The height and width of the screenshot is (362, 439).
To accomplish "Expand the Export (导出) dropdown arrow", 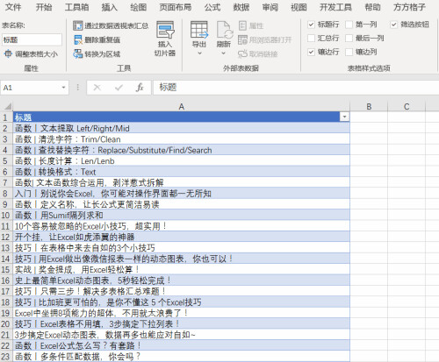I will [x=199, y=53].
